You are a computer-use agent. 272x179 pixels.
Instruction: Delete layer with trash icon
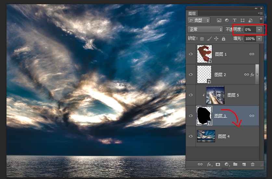(x=253, y=164)
